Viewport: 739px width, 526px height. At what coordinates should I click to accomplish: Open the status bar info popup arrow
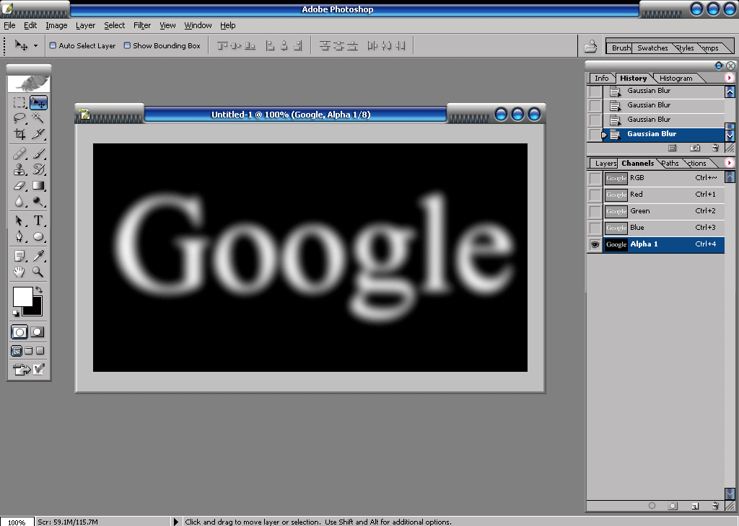coord(176,522)
